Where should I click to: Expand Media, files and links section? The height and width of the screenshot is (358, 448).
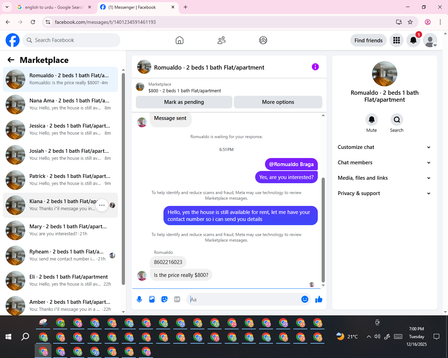click(x=384, y=178)
